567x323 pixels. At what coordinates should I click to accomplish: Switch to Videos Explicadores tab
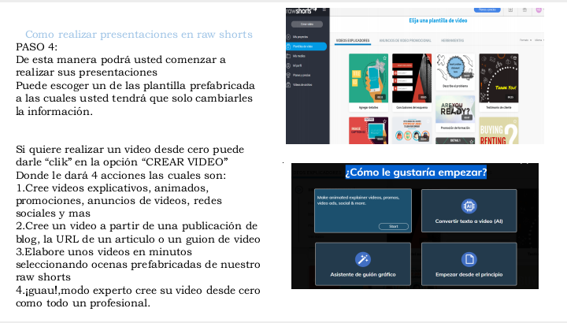(x=353, y=40)
